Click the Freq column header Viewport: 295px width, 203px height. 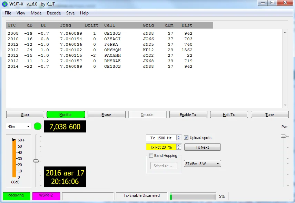tap(66, 25)
